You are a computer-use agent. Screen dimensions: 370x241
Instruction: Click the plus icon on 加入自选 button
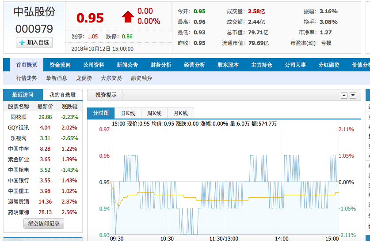[x=22, y=43]
